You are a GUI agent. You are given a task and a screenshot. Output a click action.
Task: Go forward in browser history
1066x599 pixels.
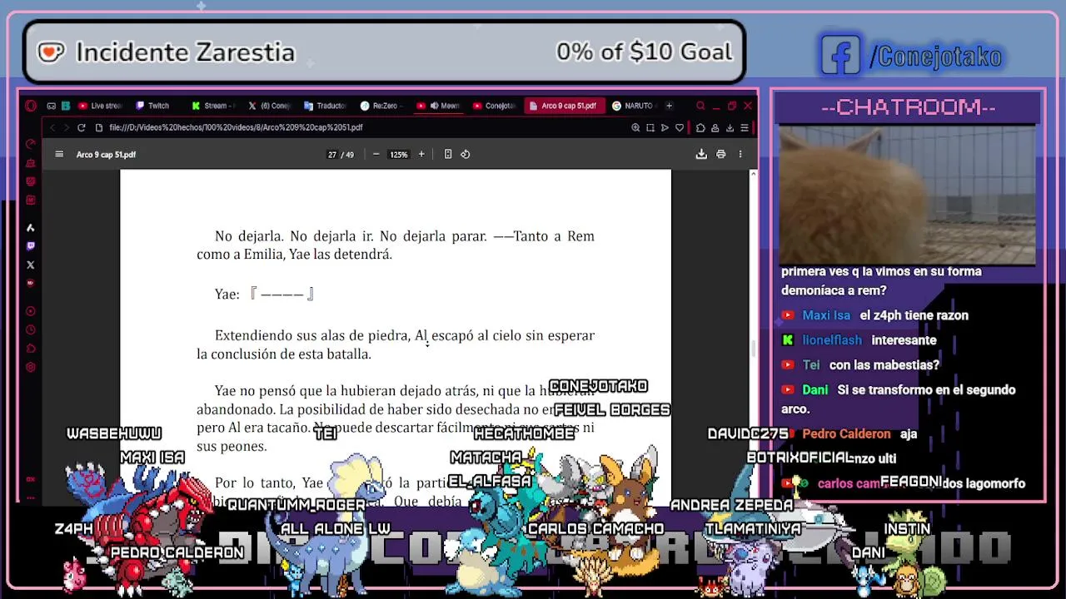point(66,127)
